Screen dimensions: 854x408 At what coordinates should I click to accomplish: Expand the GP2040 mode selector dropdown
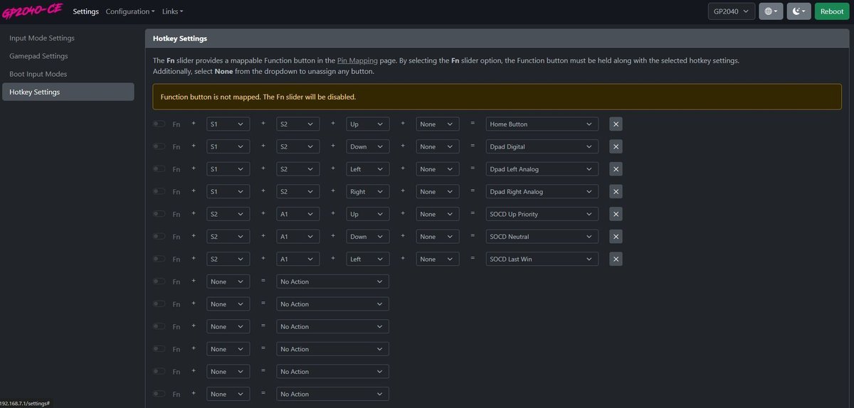click(x=731, y=11)
